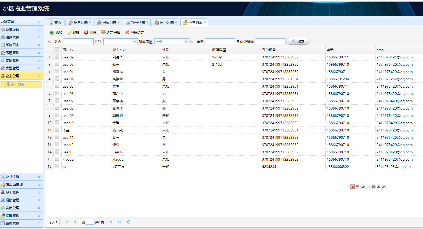This screenshot has width=423, height=229.
Task: Go to next page arrow icon
Action: [x=111, y=222]
